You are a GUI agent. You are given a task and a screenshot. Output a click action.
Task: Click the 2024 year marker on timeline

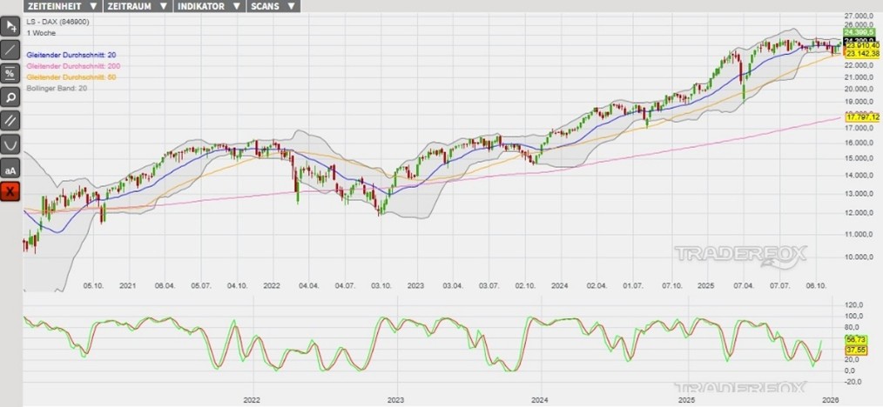tap(540, 400)
